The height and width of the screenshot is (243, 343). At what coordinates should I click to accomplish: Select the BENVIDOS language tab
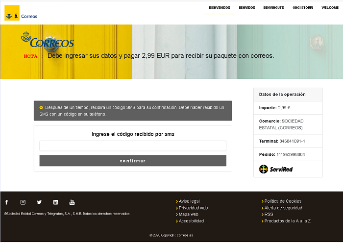tap(246, 8)
